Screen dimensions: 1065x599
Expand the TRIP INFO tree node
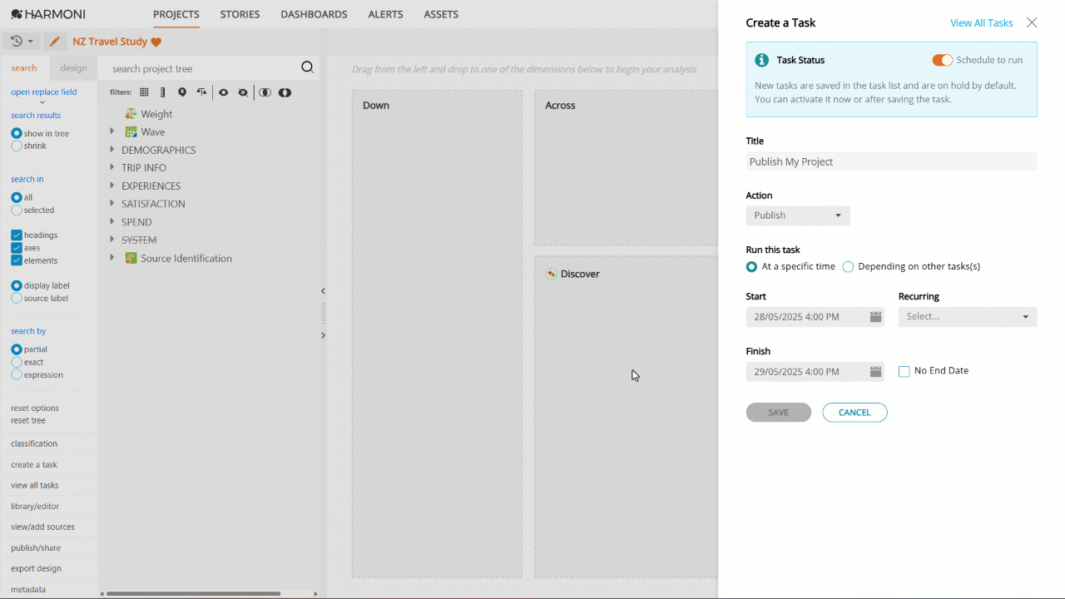112,167
